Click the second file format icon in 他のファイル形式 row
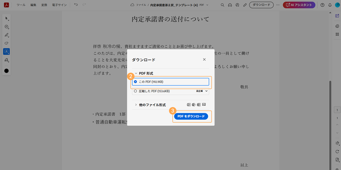 pos(194,105)
